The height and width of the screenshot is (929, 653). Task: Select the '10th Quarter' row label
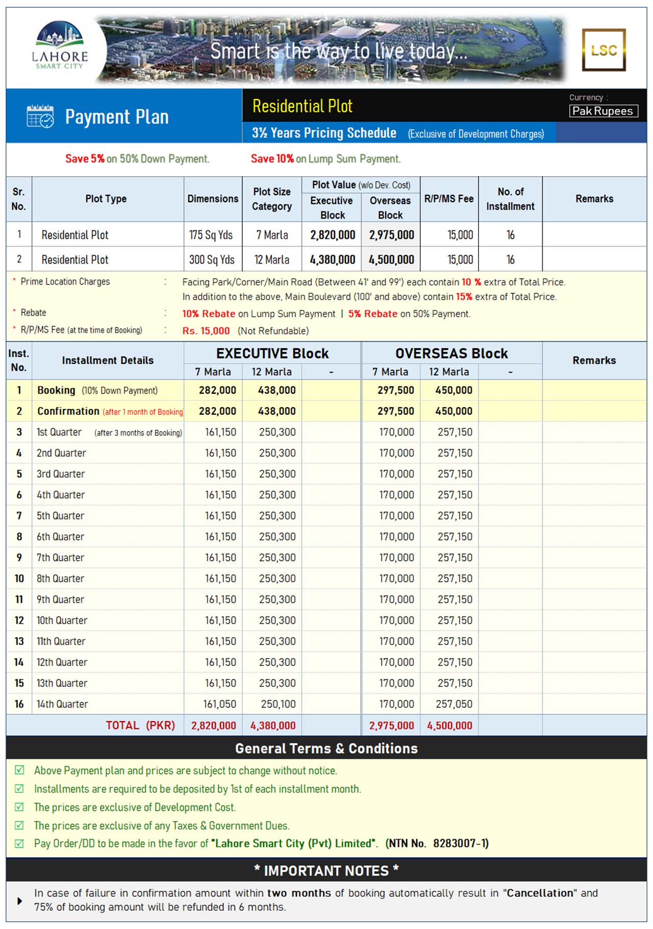[62, 621]
